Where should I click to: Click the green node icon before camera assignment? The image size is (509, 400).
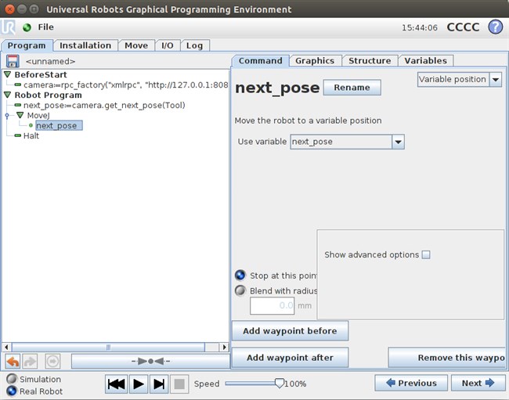coord(18,85)
